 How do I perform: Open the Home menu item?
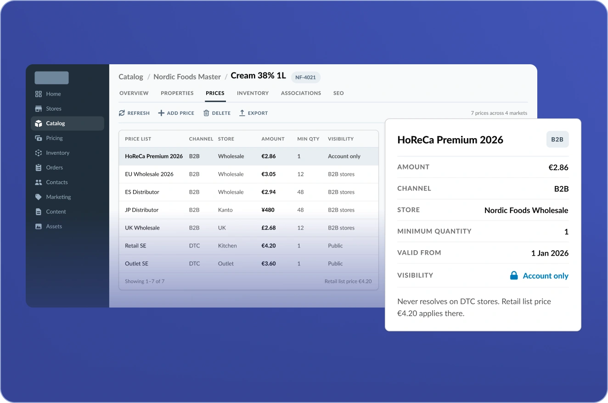(x=53, y=94)
